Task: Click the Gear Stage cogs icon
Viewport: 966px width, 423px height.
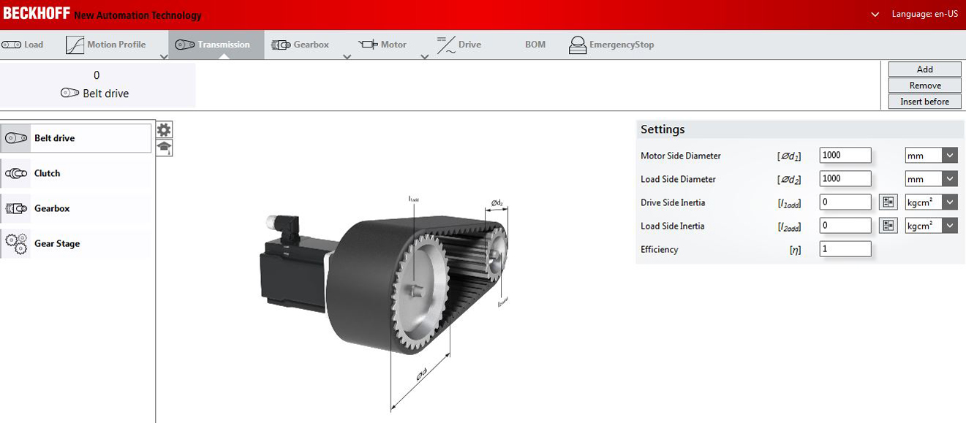Action: (x=16, y=243)
